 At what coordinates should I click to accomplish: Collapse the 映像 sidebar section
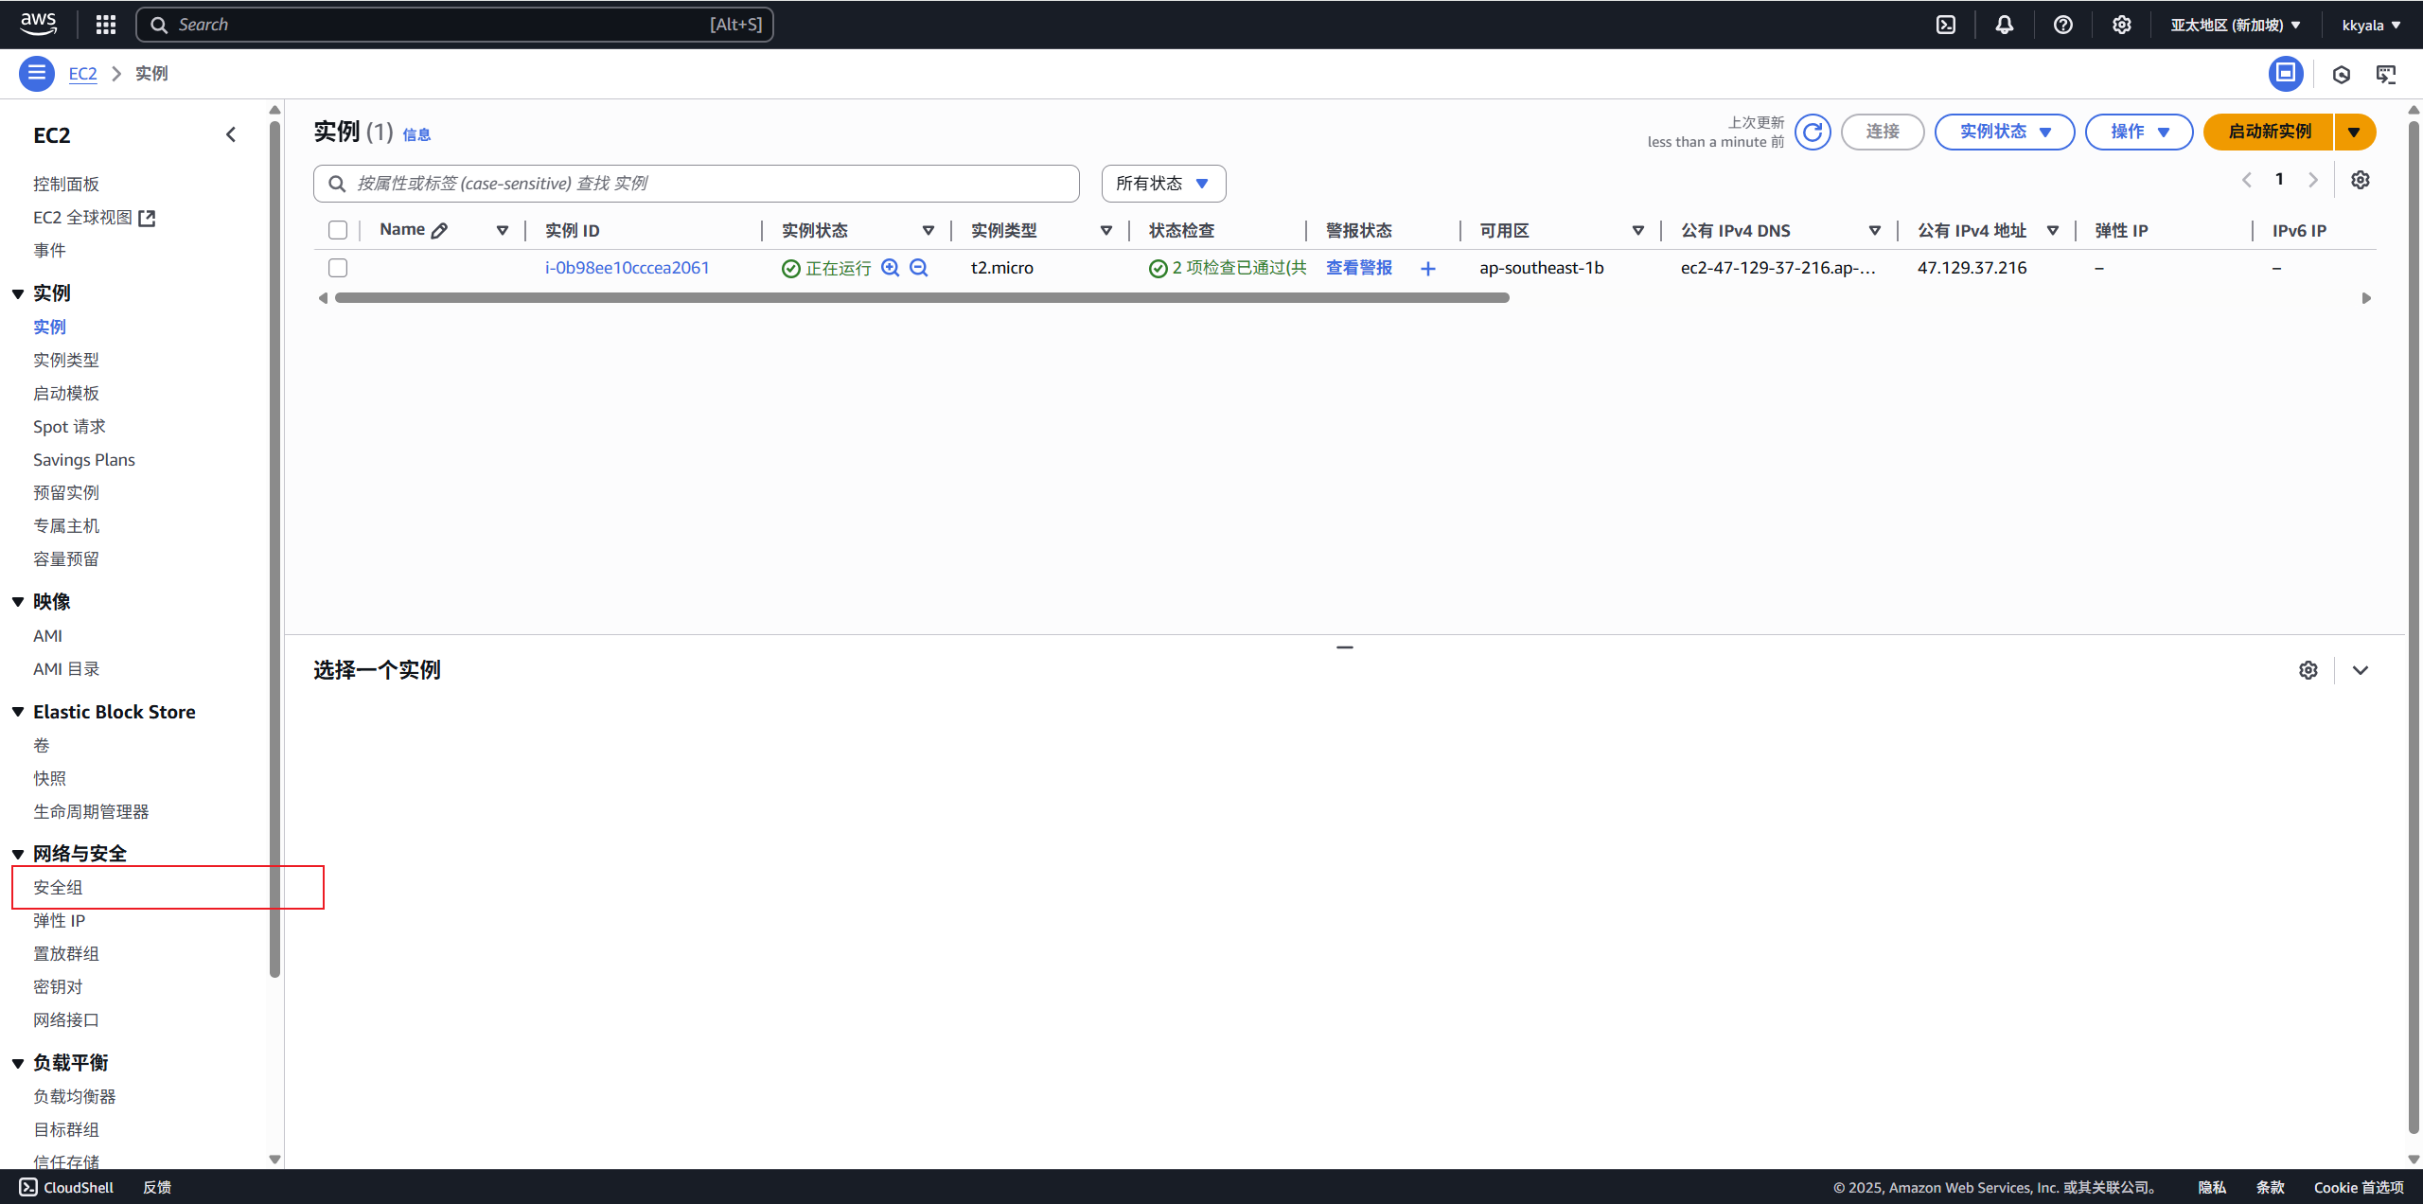click(18, 602)
